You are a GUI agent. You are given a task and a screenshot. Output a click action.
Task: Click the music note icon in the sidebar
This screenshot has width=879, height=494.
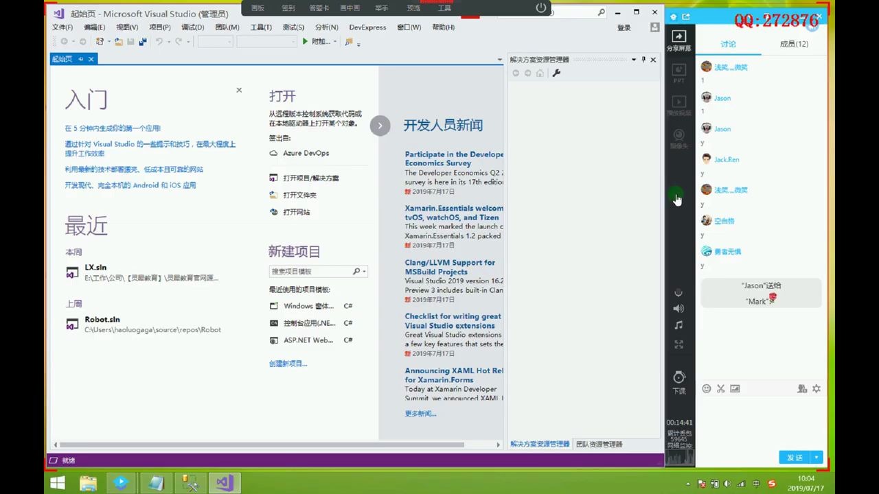[x=678, y=325]
